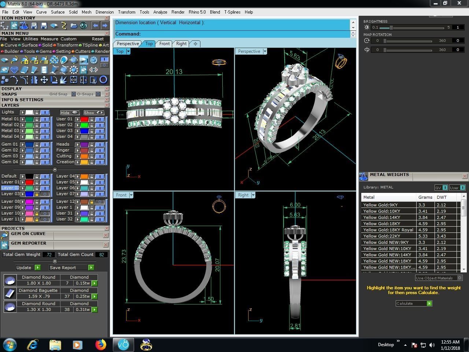The image size is (469, 352).
Task: Click the V-Ray render sphere icon in Icon History
Action: tap(84, 26)
